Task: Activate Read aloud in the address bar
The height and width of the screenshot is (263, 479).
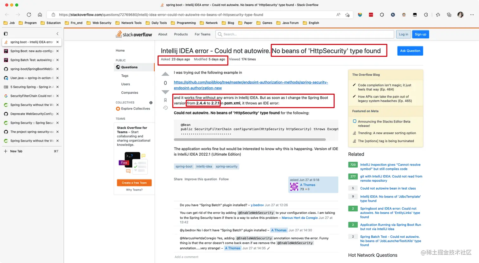Action: pyautogui.click(x=338, y=15)
